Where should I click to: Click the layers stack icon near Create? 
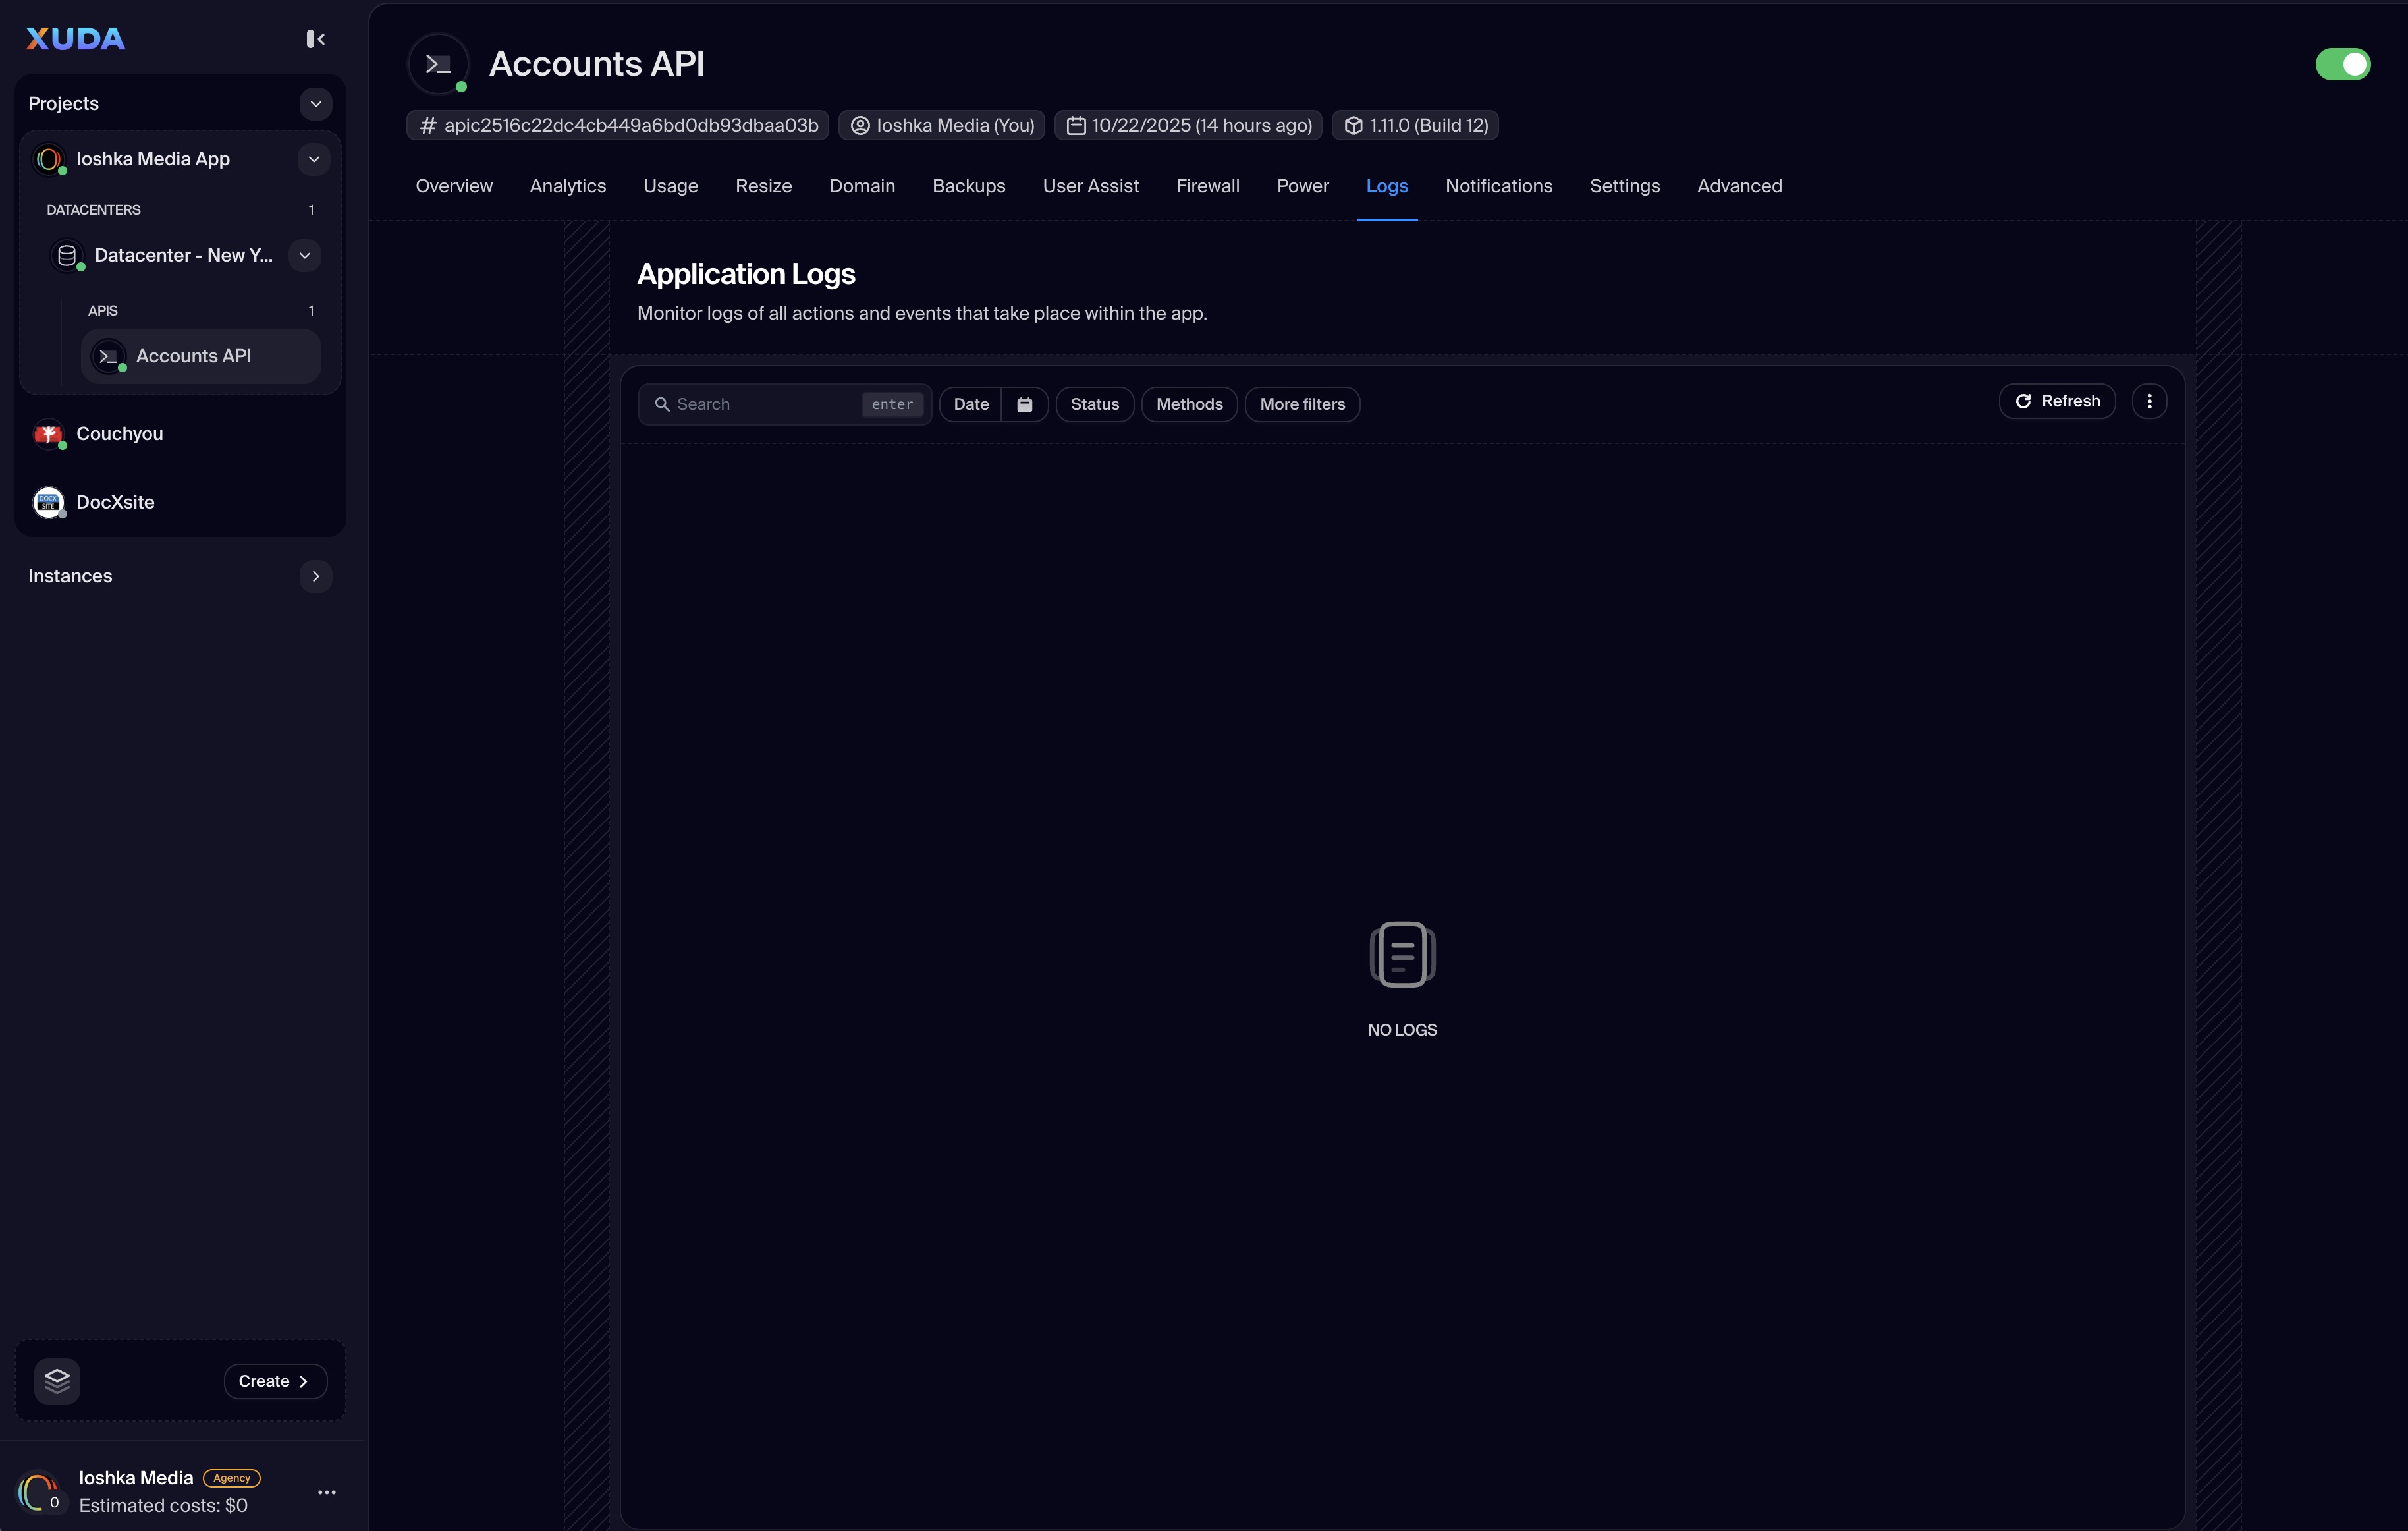pyautogui.click(x=57, y=1381)
